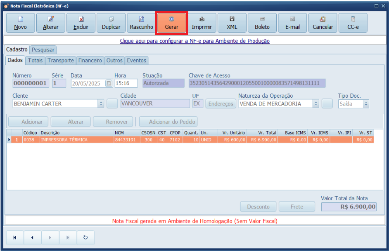Select the Transporte tab

pos(61,61)
